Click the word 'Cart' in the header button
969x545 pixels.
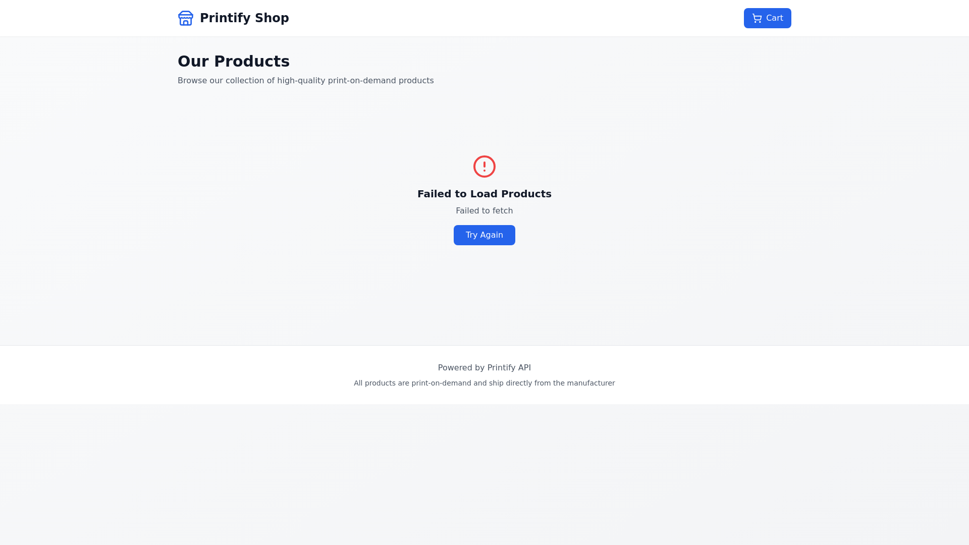click(x=775, y=18)
